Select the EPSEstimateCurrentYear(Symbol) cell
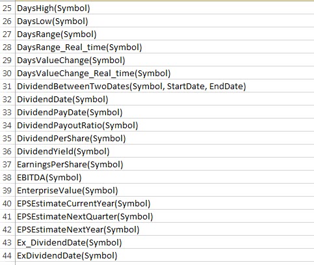The width and height of the screenshot is (314, 265). (164, 203)
